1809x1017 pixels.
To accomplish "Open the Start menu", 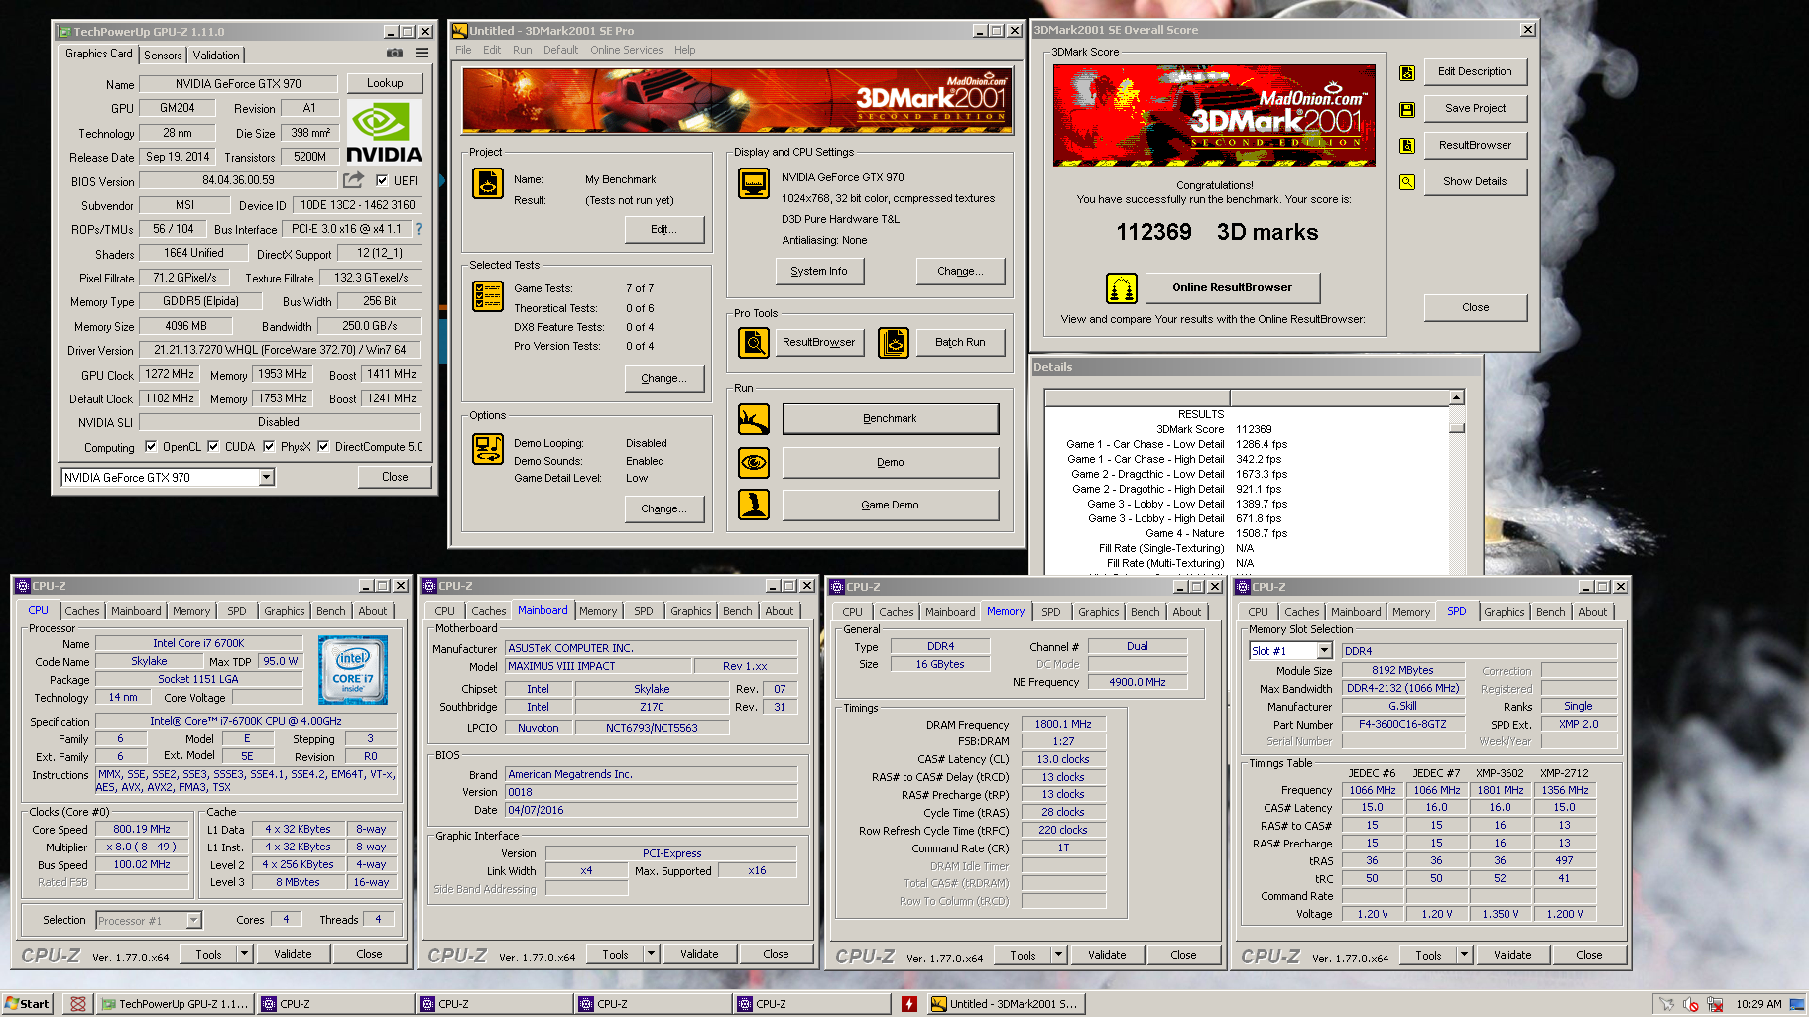I will tap(27, 1004).
